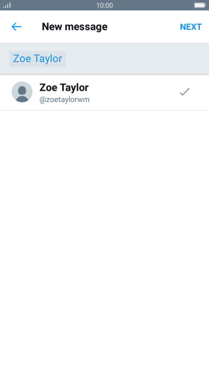The width and height of the screenshot is (209, 371).
Task: Click the @zoetaylorwm handle text
Action: tap(64, 99)
